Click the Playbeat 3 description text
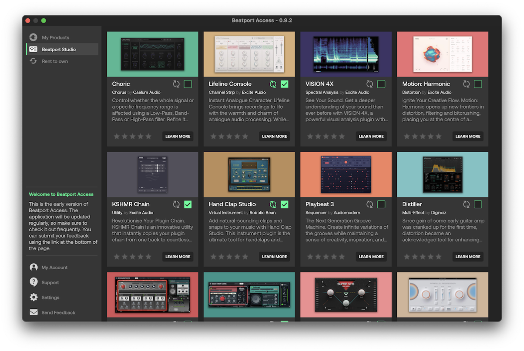 346,230
